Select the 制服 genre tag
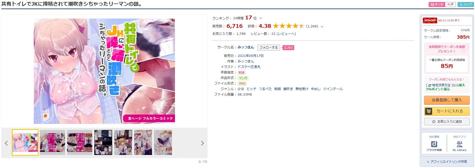The width and height of the screenshot is (475, 168). (x=277, y=89)
